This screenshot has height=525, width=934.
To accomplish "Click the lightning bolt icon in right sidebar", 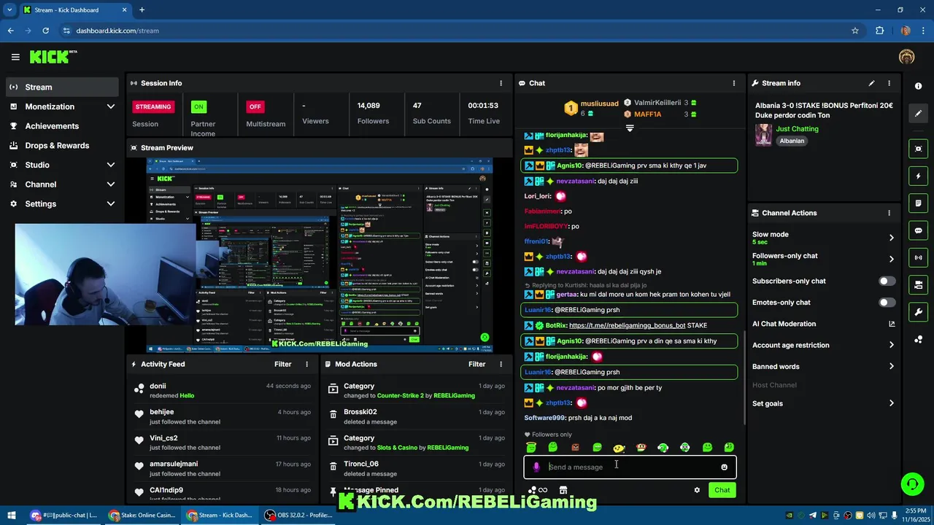I will [x=918, y=176].
